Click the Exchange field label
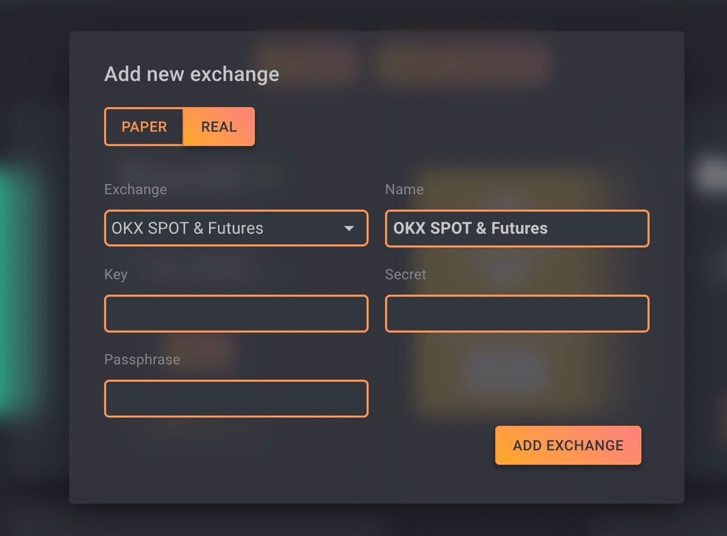Image resolution: width=727 pixels, height=536 pixels. (135, 189)
